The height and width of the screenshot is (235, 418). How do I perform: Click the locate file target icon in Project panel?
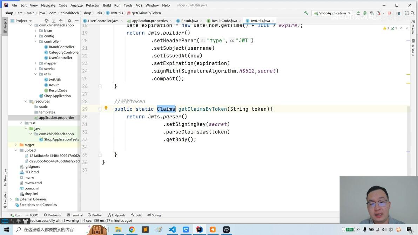point(46,21)
